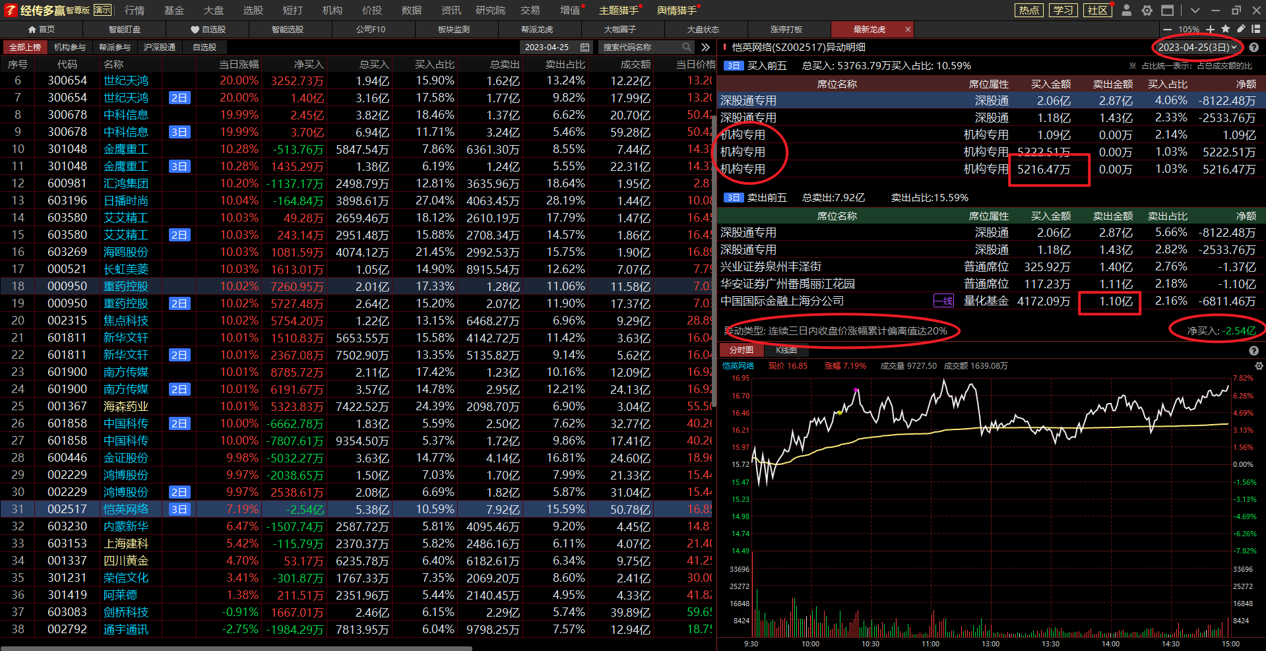The height and width of the screenshot is (651, 1266).
Task: Select the 帮派参与 filter
Action: 115,47
